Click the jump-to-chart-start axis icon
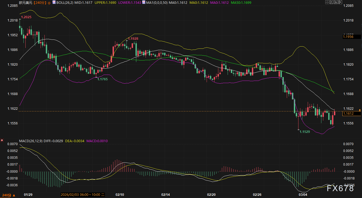362x198 pixels. click(331, 2)
